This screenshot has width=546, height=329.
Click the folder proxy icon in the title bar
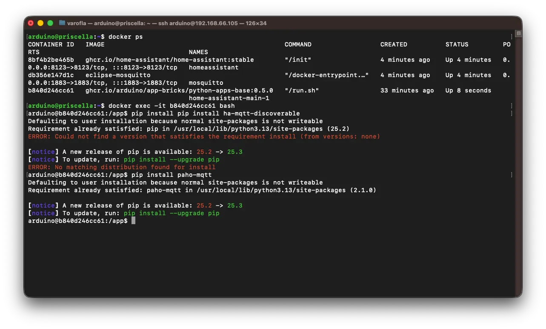tap(62, 23)
